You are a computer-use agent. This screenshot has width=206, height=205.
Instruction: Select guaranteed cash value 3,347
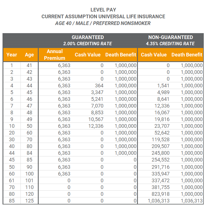click(97, 92)
